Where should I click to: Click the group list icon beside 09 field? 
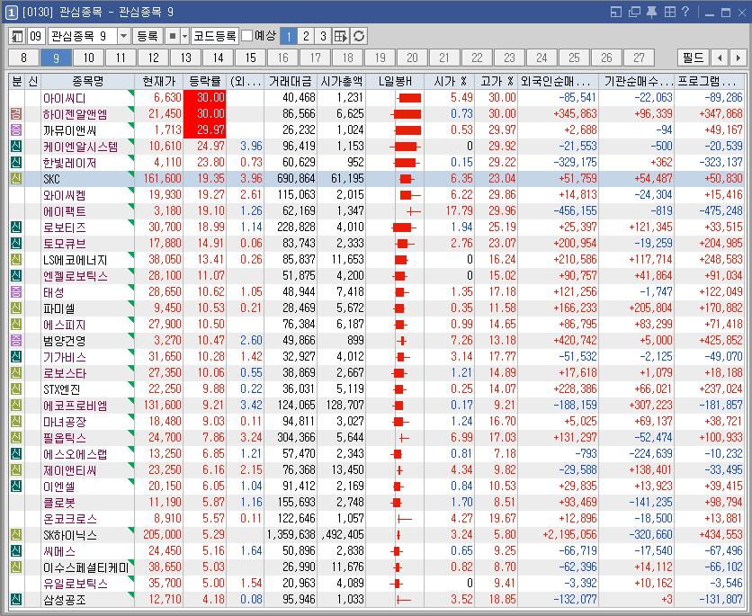tap(17, 36)
